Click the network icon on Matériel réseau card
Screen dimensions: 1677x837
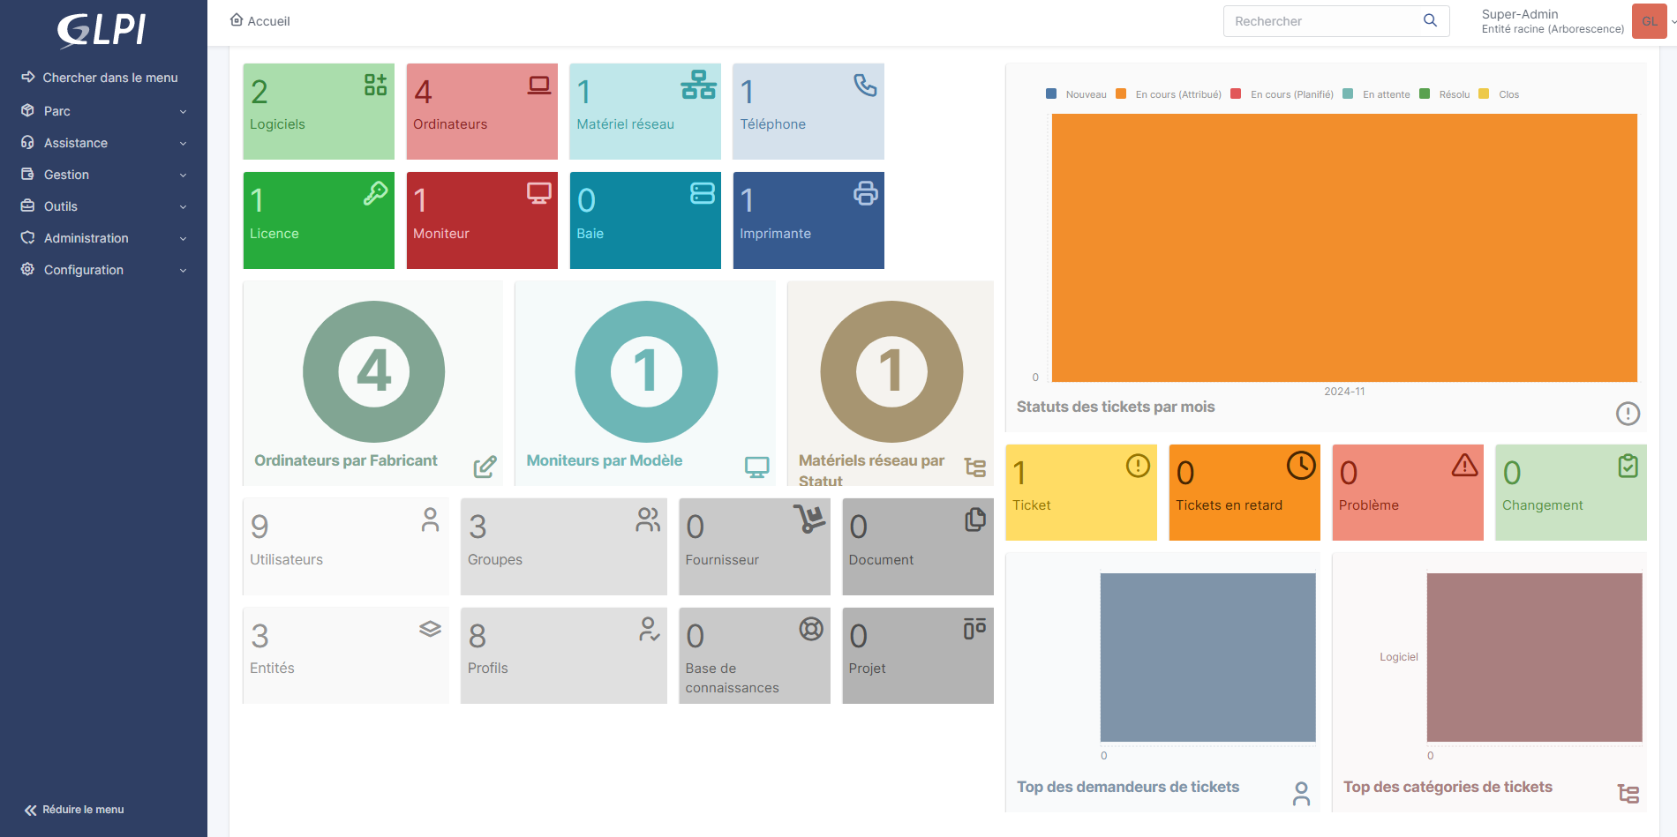pyautogui.click(x=698, y=85)
